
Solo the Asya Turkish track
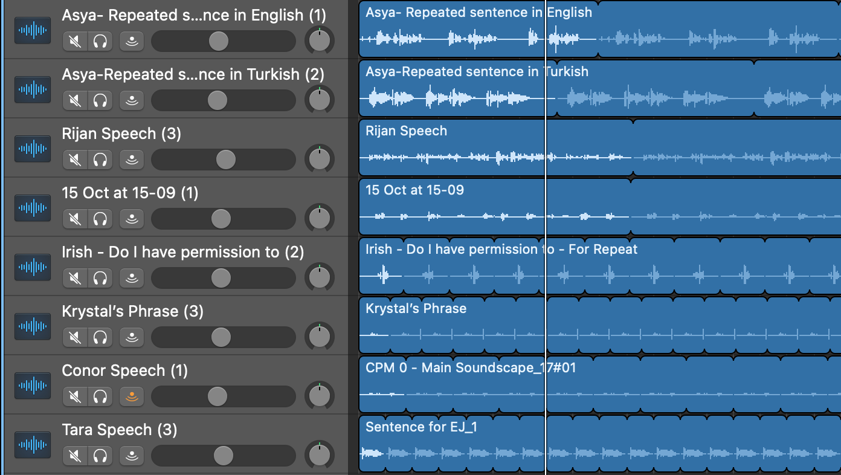click(x=100, y=100)
